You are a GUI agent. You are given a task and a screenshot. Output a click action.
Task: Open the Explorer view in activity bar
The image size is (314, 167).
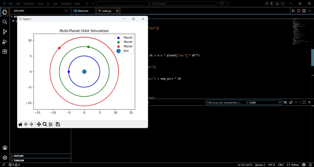point(5,12)
